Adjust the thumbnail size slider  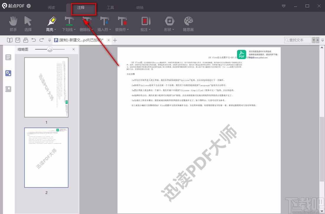[50, 49]
